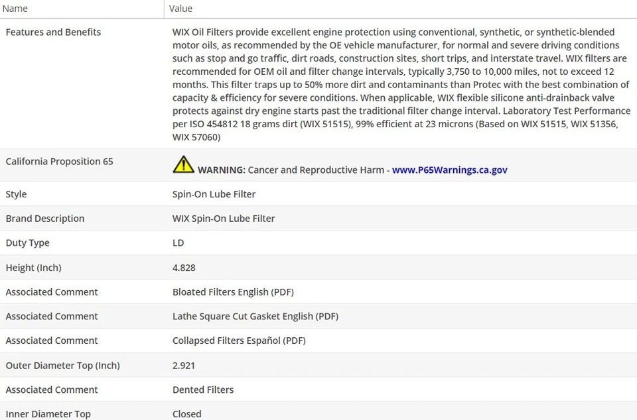
Task: Select the Height (Inch) value 4.828
Action: (x=184, y=268)
